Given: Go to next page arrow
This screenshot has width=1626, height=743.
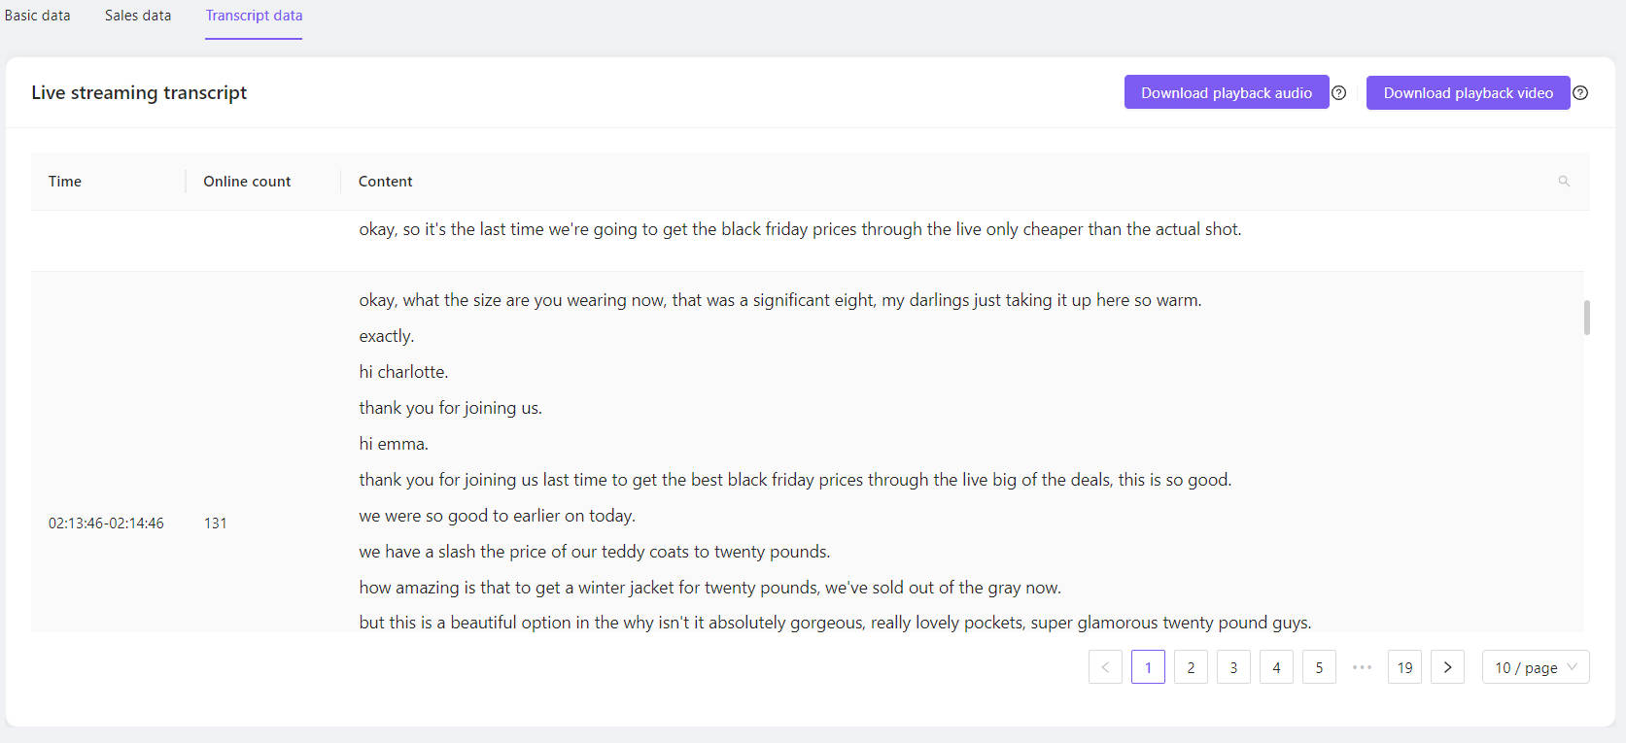Looking at the screenshot, I should [1447, 667].
